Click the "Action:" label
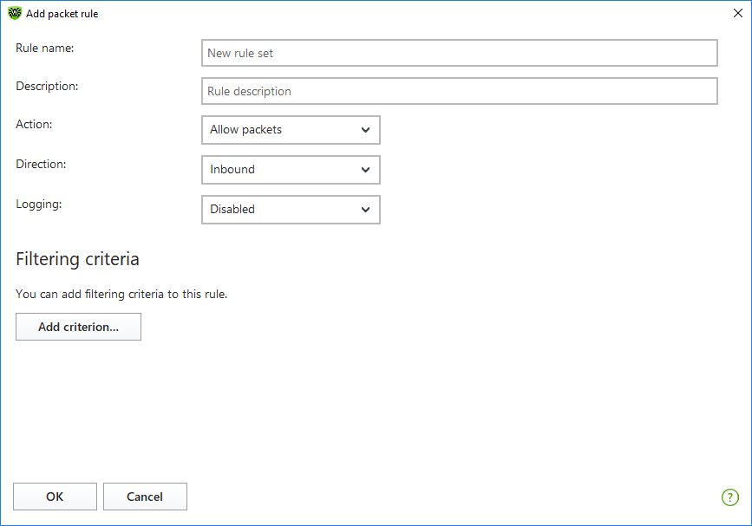This screenshot has height=526, width=752. [x=34, y=124]
